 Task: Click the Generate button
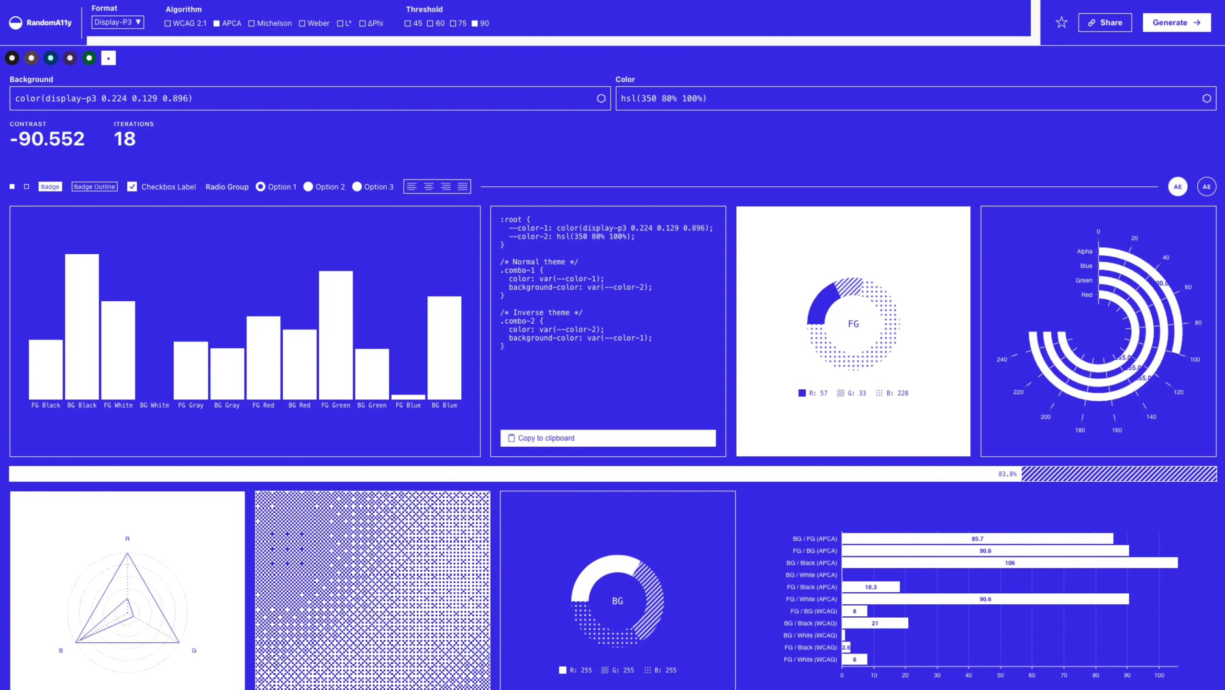tap(1176, 22)
